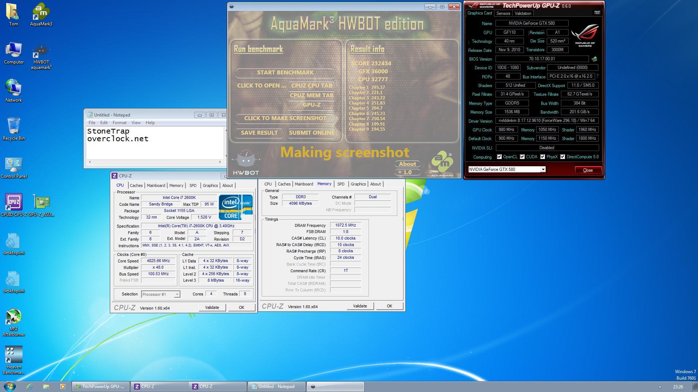This screenshot has width=698, height=392.
Task: Click the About button in AquaMark
Action: pos(408,164)
